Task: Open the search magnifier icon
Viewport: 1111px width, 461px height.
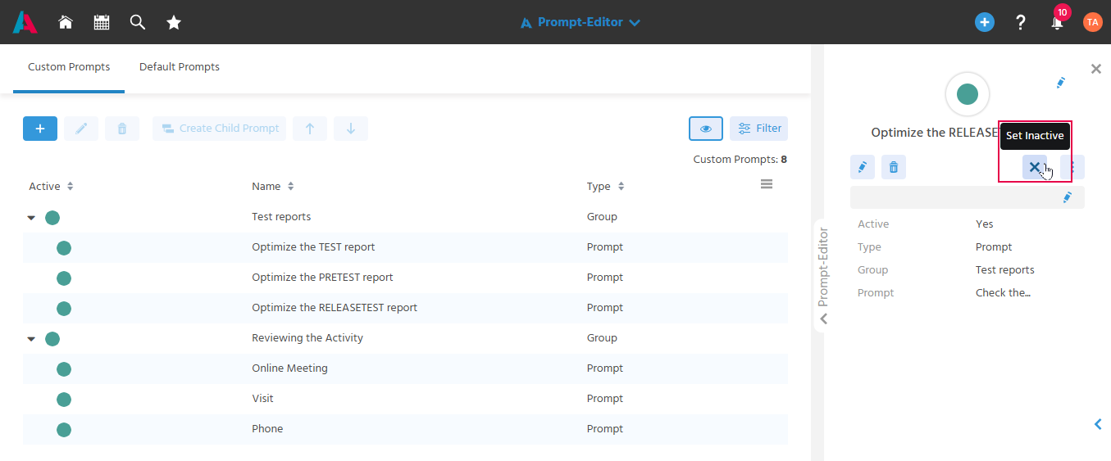Action: pos(138,23)
